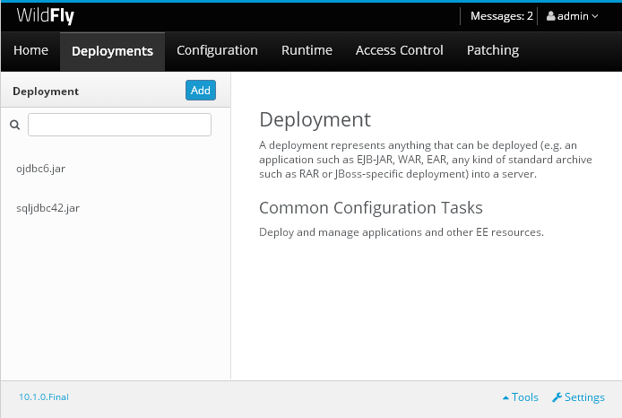622x418 pixels.
Task: Click the search magnifier icon
Action: tap(14, 125)
